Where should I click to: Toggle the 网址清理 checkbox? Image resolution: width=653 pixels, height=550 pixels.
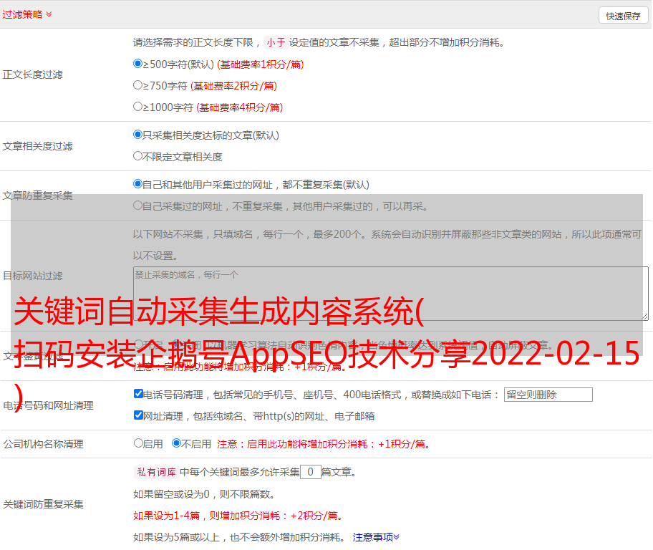coord(138,415)
